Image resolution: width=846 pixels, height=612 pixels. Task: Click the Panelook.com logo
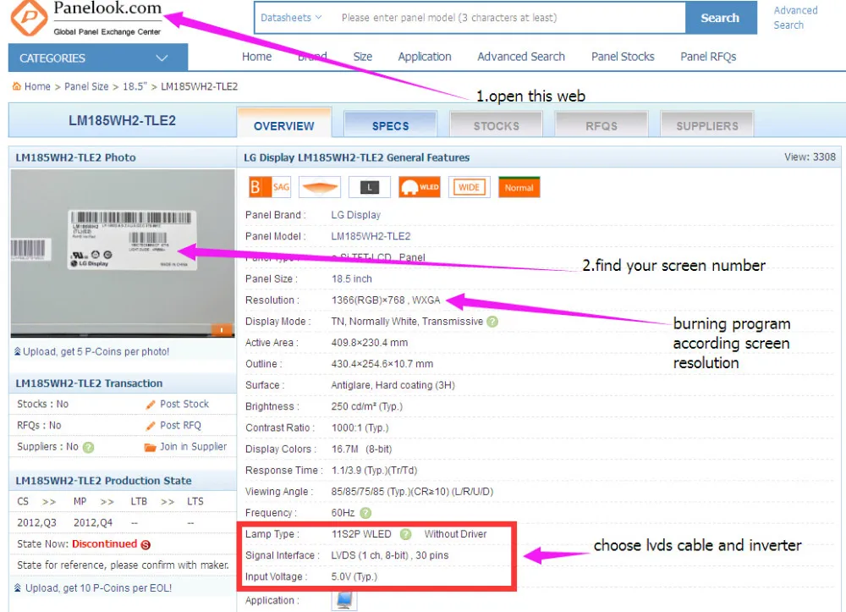[x=85, y=19]
